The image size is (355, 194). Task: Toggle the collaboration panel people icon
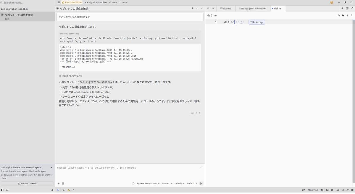343,190
